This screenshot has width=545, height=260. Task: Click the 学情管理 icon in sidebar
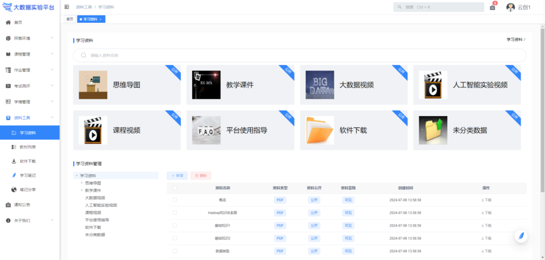pos(9,102)
